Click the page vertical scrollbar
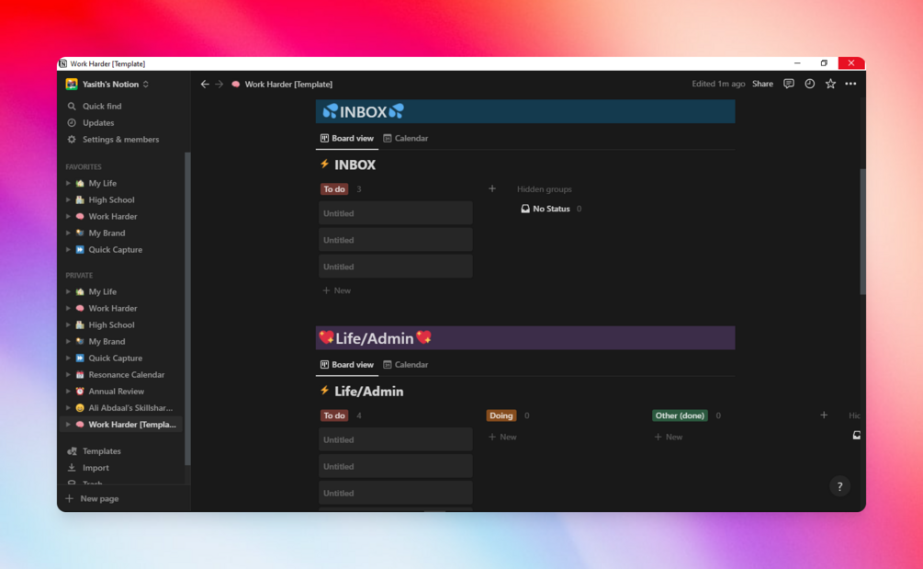The image size is (923, 569). tap(862, 232)
